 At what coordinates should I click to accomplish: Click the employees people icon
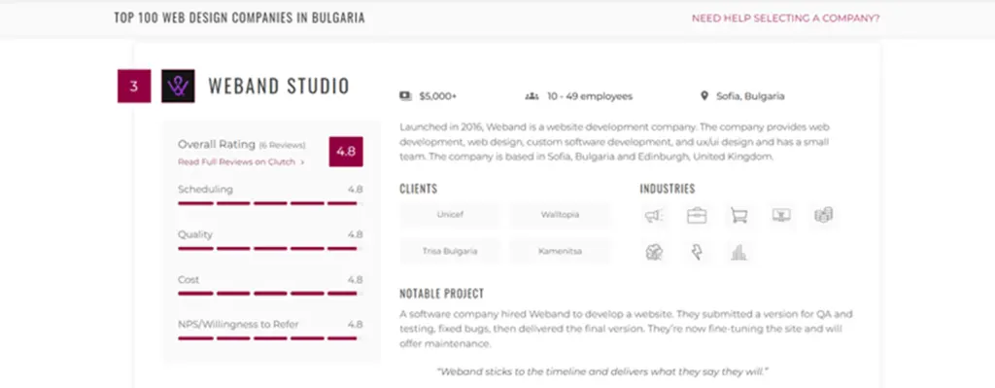(532, 96)
